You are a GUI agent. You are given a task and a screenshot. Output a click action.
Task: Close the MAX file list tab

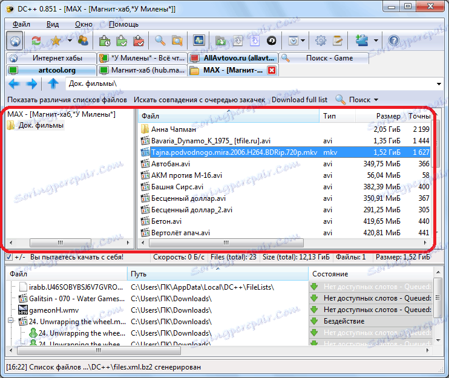click(x=272, y=70)
